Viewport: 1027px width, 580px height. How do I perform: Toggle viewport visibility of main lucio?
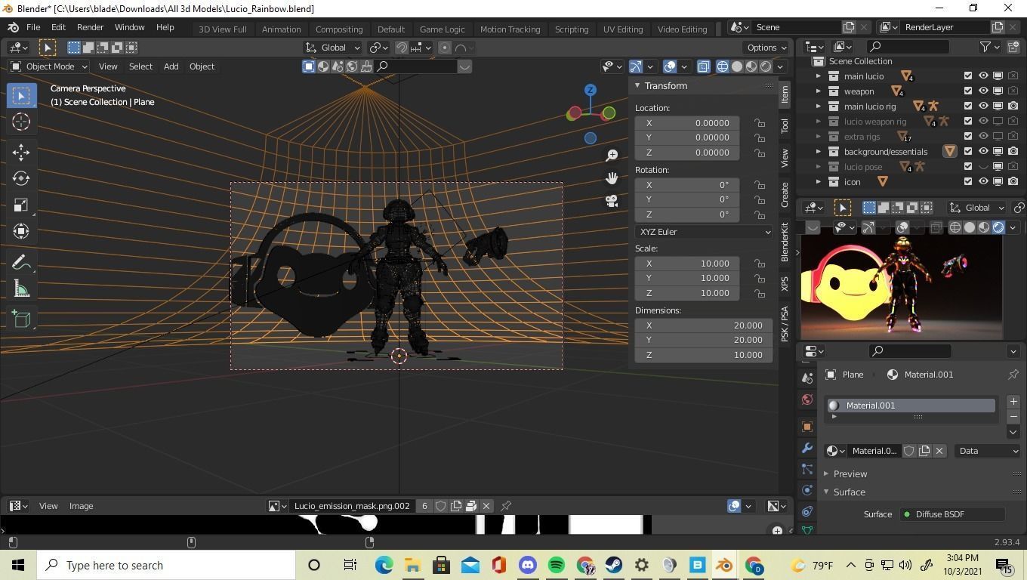pyautogui.click(x=983, y=76)
